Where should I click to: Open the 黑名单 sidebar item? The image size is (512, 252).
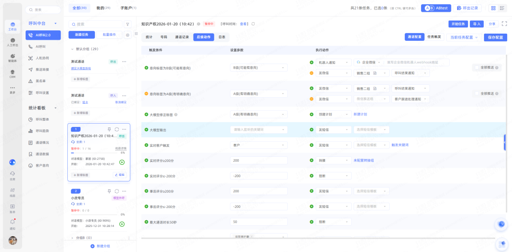pos(42,81)
